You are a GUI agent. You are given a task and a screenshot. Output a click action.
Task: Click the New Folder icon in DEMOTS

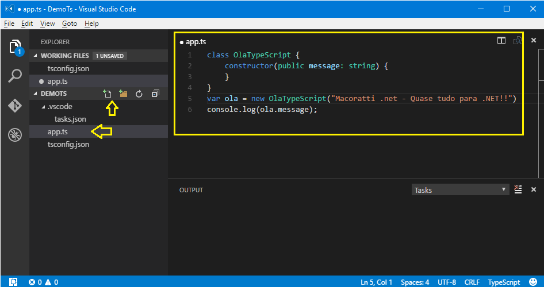[123, 94]
